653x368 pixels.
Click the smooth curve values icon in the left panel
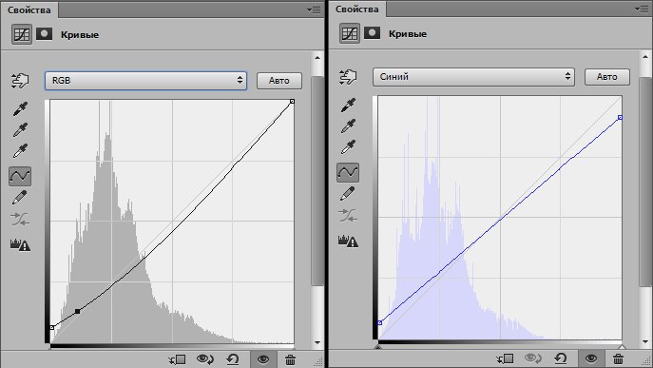(x=20, y=219)
